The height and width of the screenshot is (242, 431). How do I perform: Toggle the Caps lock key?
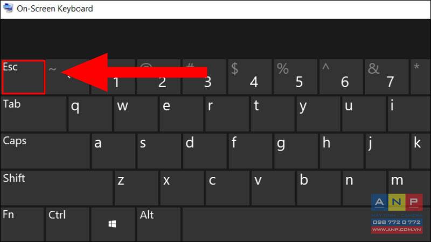pos(45,151)
